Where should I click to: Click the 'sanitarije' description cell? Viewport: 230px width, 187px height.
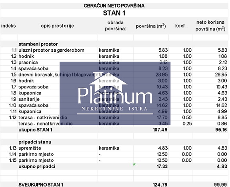pyautogui.click(x=29, y=99)
